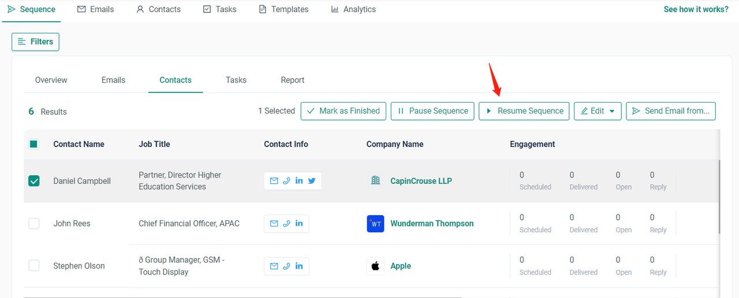
Task: Click Stephen Olson's LinkedIn icon
Action: click(299, 266)
